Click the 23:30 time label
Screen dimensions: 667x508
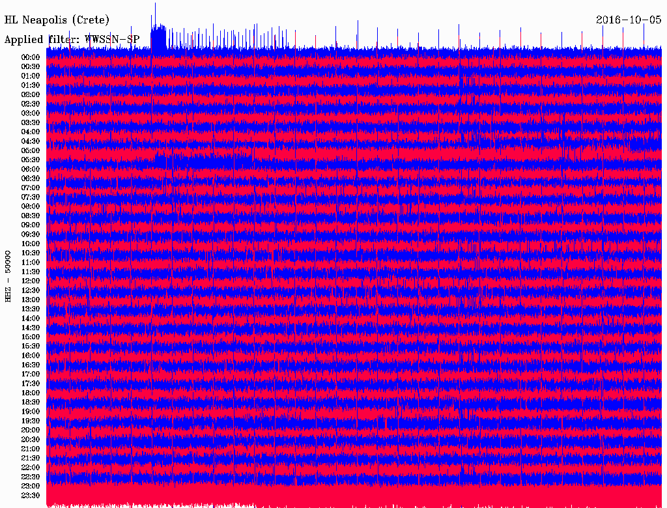31,496
